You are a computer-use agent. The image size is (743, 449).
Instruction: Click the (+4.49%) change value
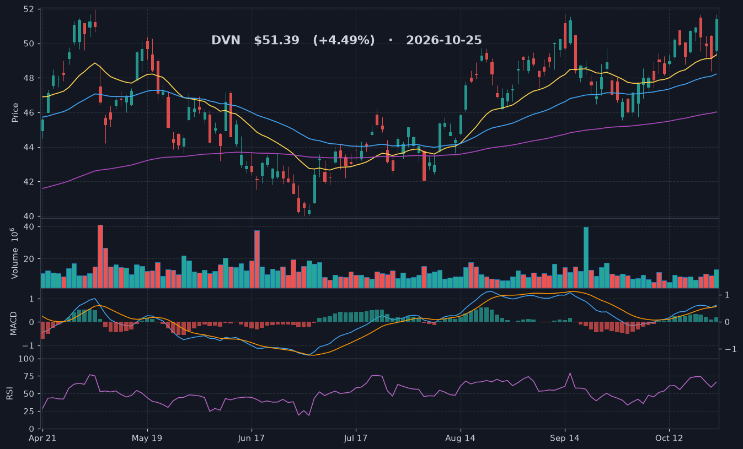(344, 40)
